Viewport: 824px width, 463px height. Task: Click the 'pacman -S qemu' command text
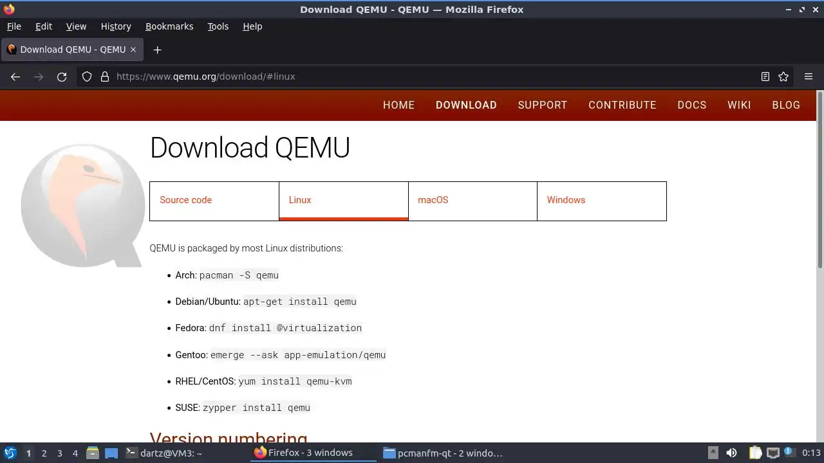pos(239,275)
